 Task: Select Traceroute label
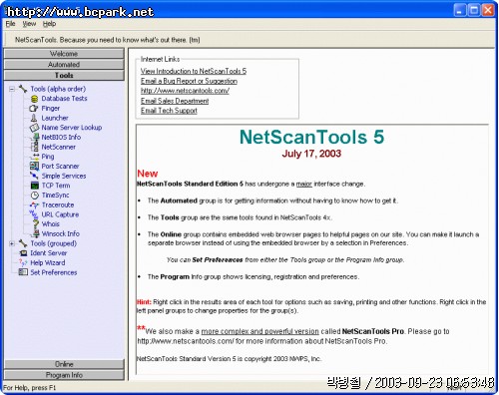point(58,204)
